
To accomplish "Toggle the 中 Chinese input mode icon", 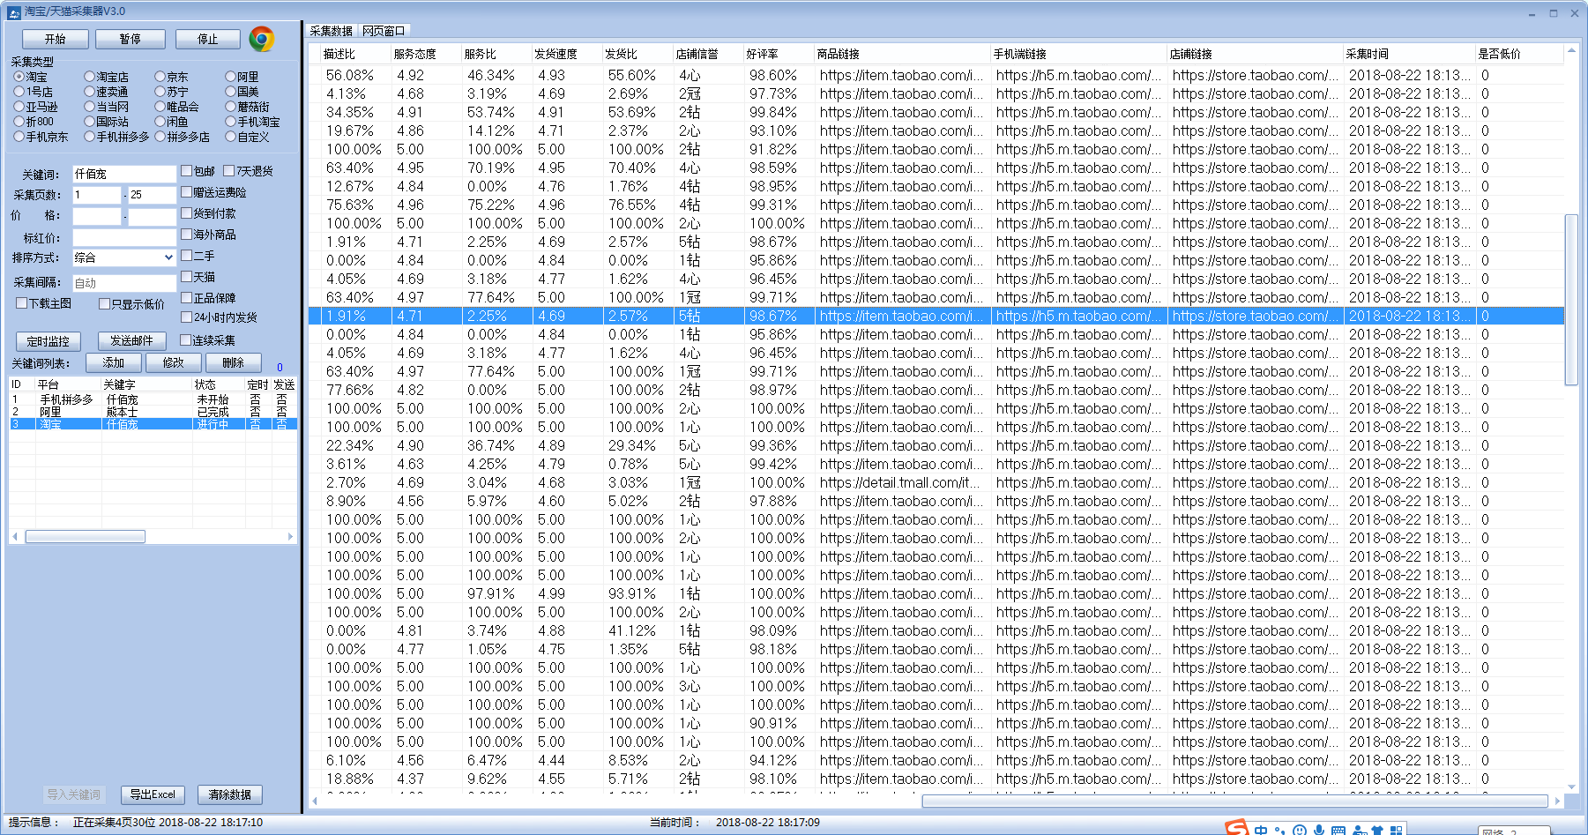I will click(x=1261, y=830).
